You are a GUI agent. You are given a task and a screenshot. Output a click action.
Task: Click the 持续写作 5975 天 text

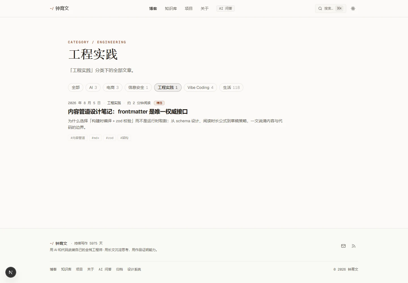click(x=88, y=243)
